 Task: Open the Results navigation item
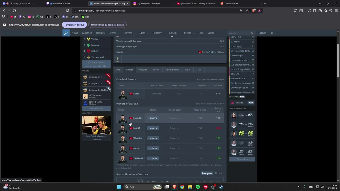[x=100, y=33]
